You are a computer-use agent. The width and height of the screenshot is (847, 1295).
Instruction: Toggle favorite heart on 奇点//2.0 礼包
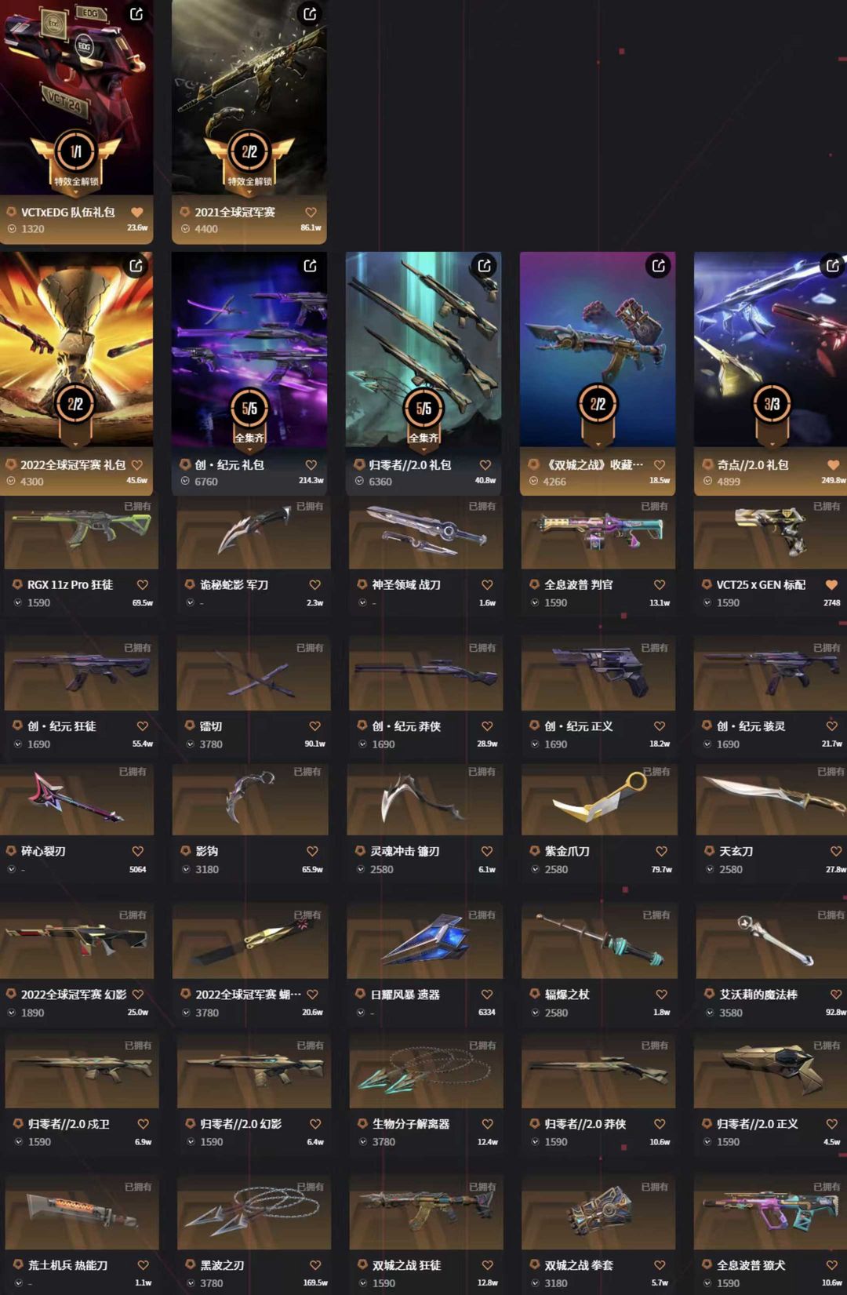pyautogui.click(x=833, y=464)
